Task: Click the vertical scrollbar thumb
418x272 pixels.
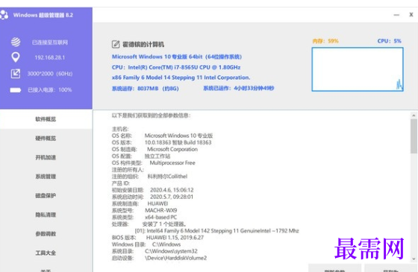Action: click(414, 136)
